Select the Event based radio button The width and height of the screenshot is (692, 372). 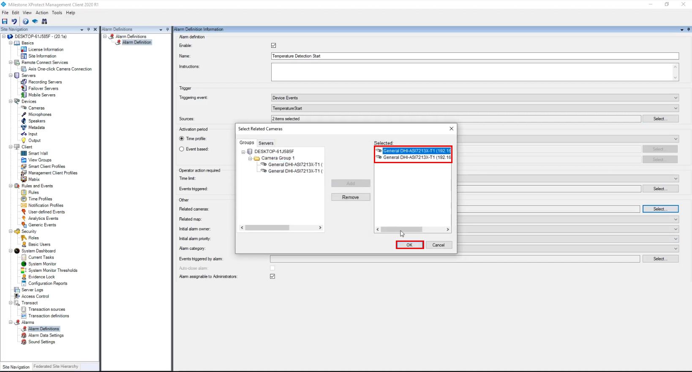point(182,149)
